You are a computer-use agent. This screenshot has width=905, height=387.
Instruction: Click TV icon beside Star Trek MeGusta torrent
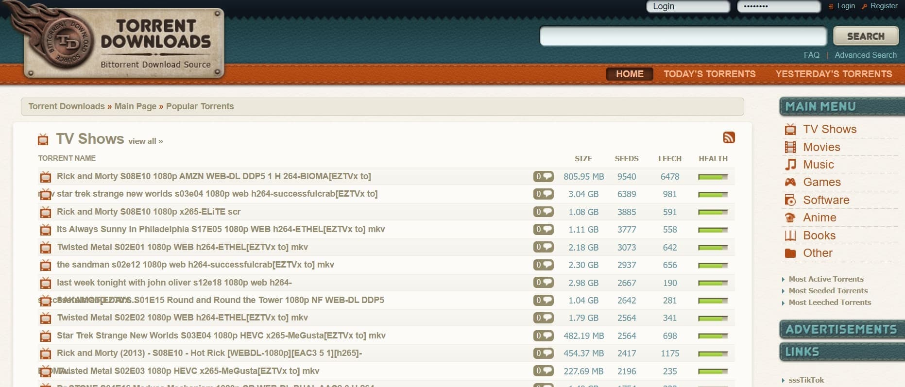pyautogui.click(x=46, y=336)
